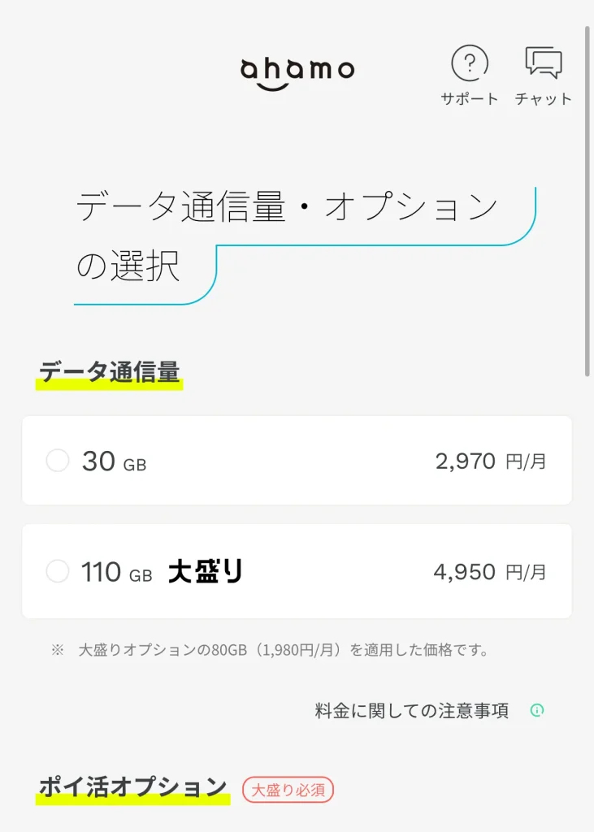Click the 4,950 円/月 price
594x832 pixels.
click(x=490, y=572)
